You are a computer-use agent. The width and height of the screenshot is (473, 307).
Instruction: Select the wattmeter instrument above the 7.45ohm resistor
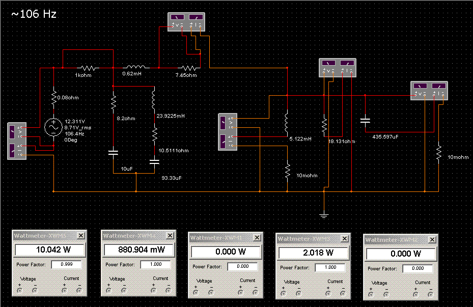(186, 22)
